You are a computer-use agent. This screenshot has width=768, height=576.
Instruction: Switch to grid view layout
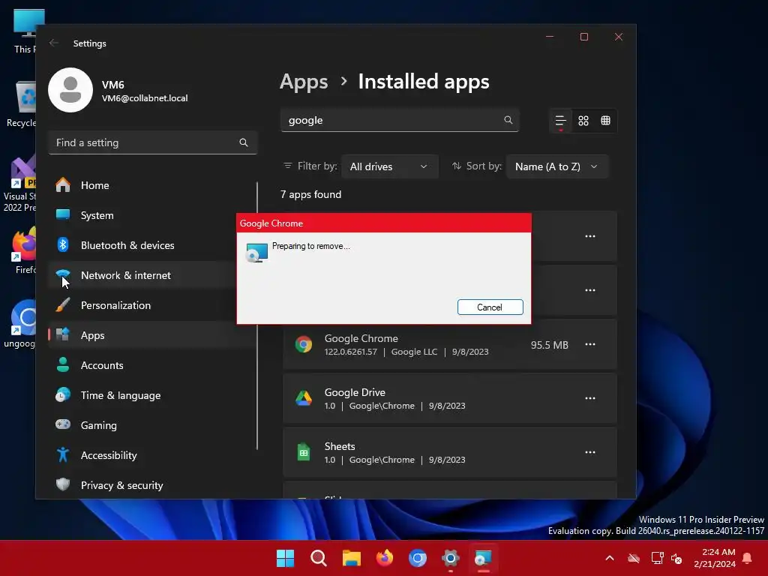(x=583, y=121)
